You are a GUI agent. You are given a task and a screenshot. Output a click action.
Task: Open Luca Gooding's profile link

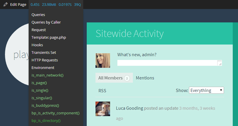(129, 108)
